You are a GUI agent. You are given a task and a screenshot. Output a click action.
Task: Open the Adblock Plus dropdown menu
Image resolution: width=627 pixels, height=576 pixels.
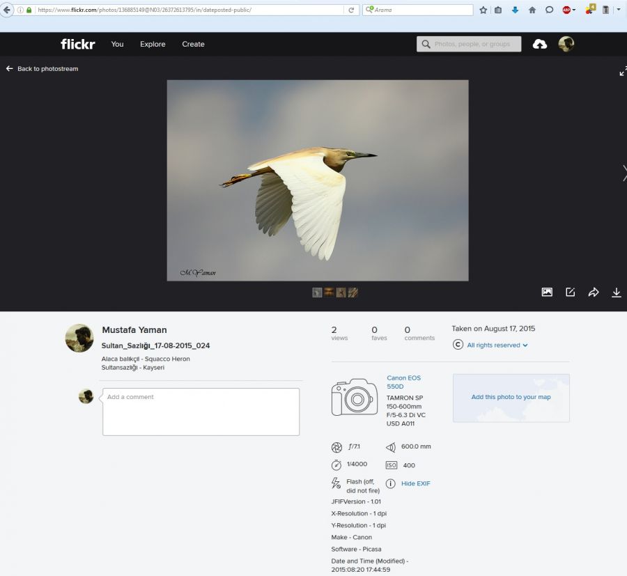pos(568,10)
